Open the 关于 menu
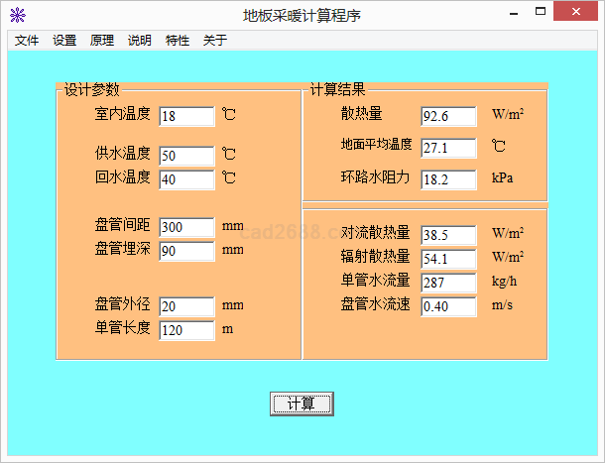The image size is (605, 463). [x=215, y=41]
